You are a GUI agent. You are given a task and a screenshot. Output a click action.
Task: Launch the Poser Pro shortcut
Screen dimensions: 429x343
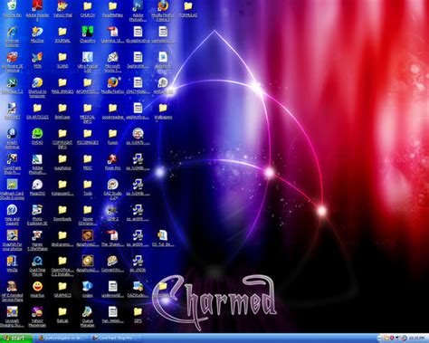[113, 162]
